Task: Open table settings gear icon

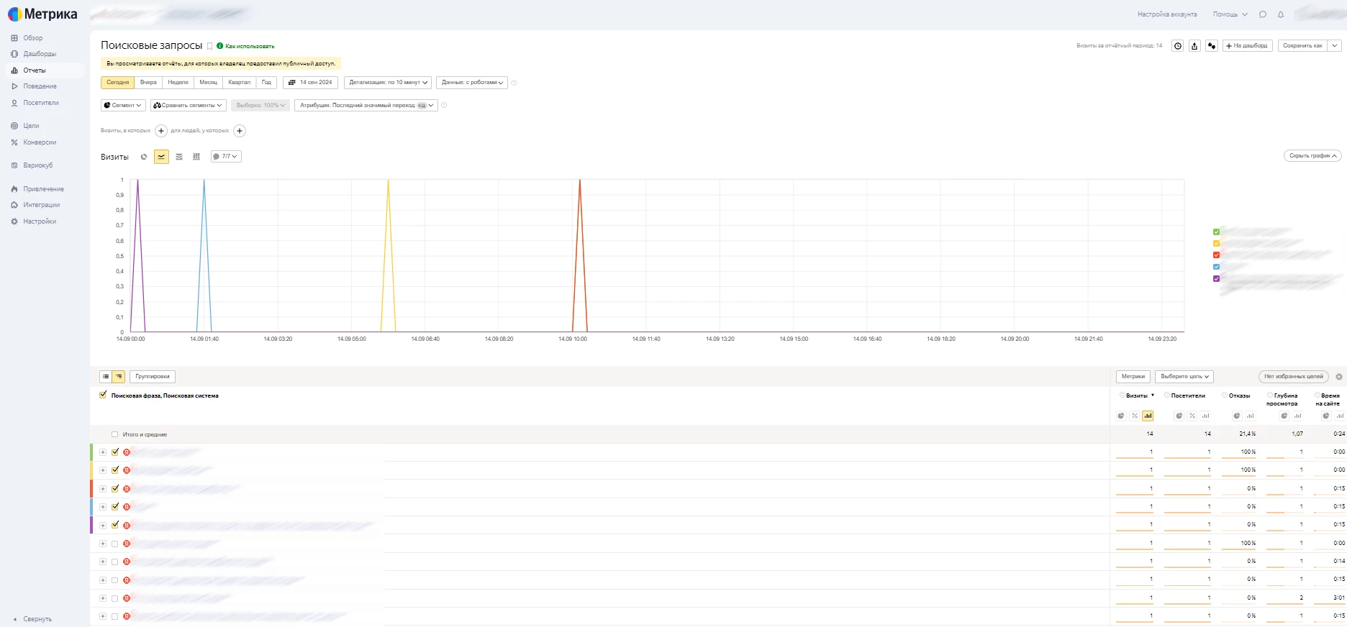Action: 1339,377
